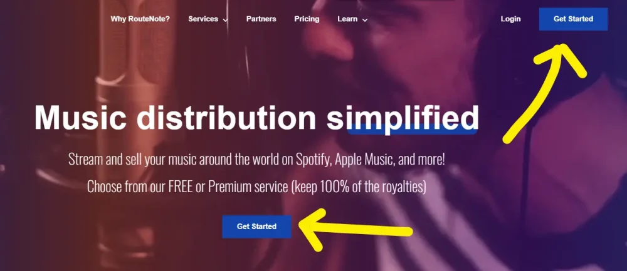Expand the chevron beside Services
The height and width of the screenshot is (271, 627).
[226, 19]
